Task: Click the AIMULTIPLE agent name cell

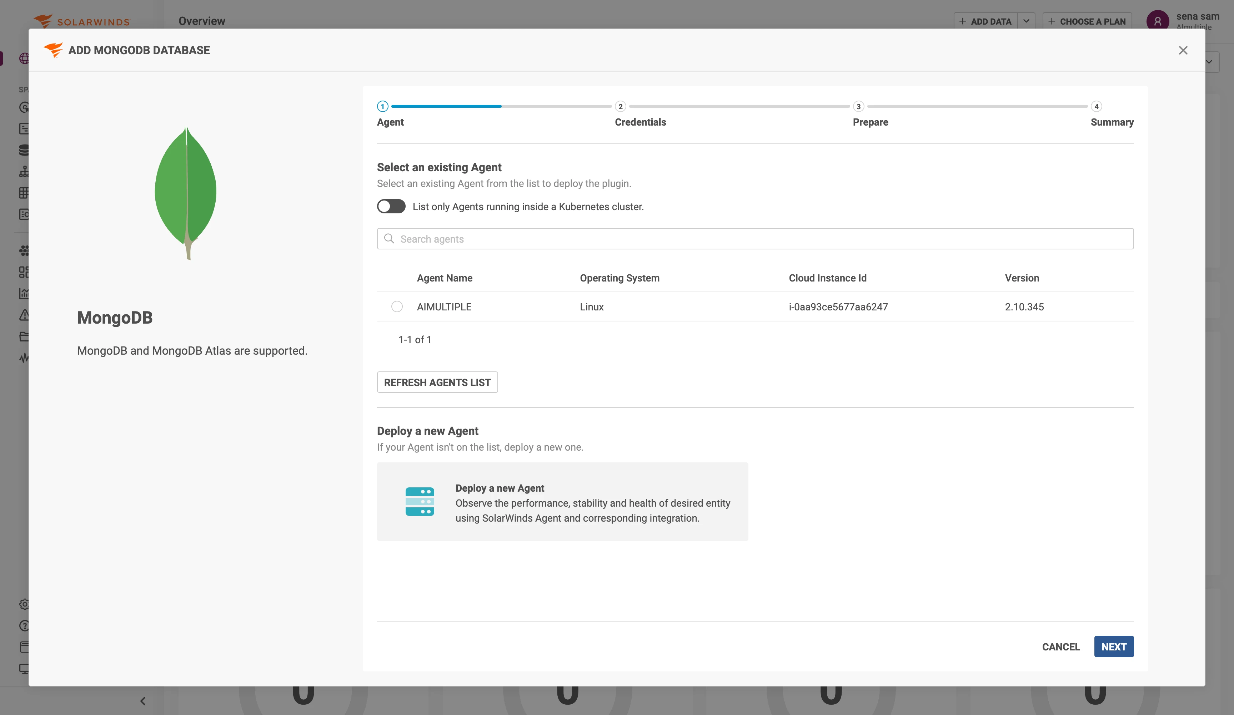Action: coord(444,306)
